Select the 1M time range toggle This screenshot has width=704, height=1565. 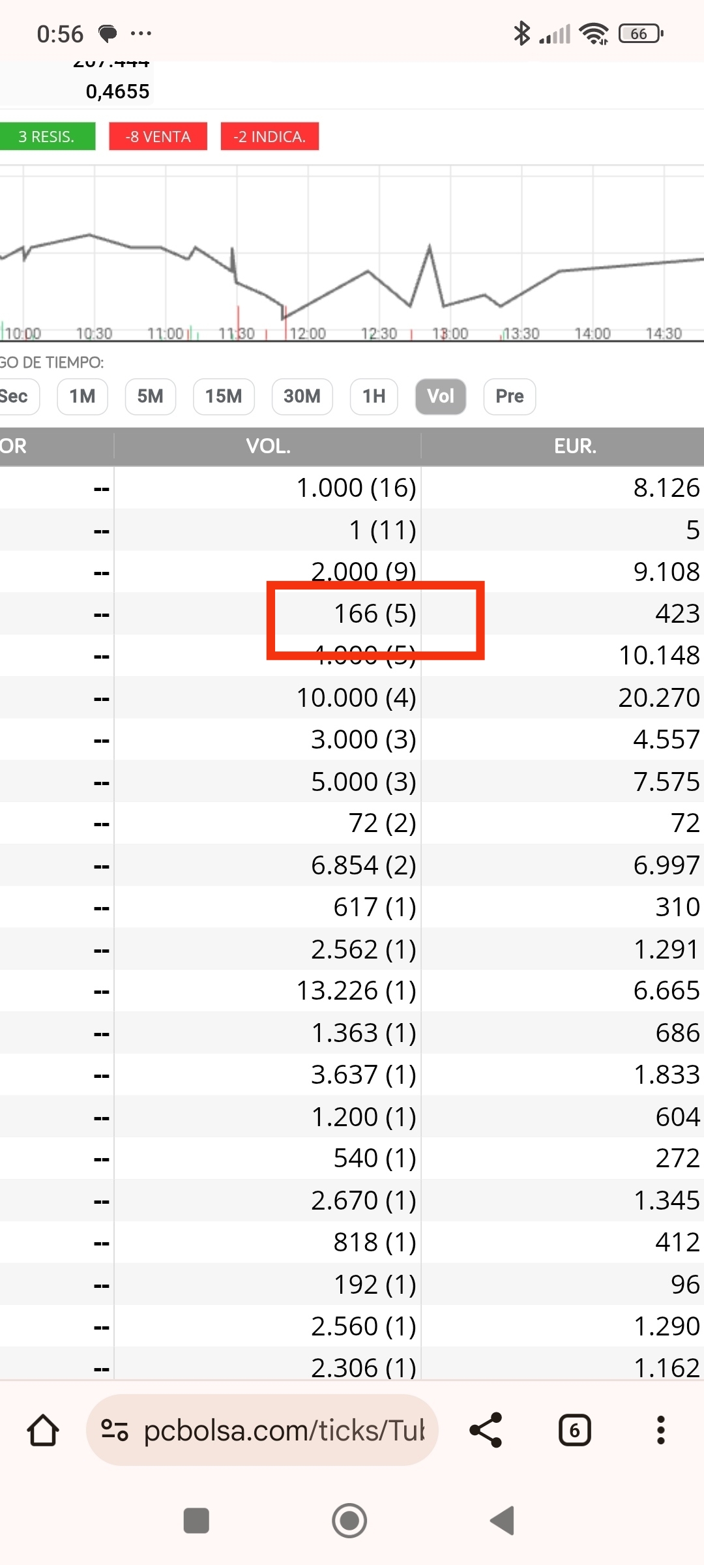(x=82, y=396)
